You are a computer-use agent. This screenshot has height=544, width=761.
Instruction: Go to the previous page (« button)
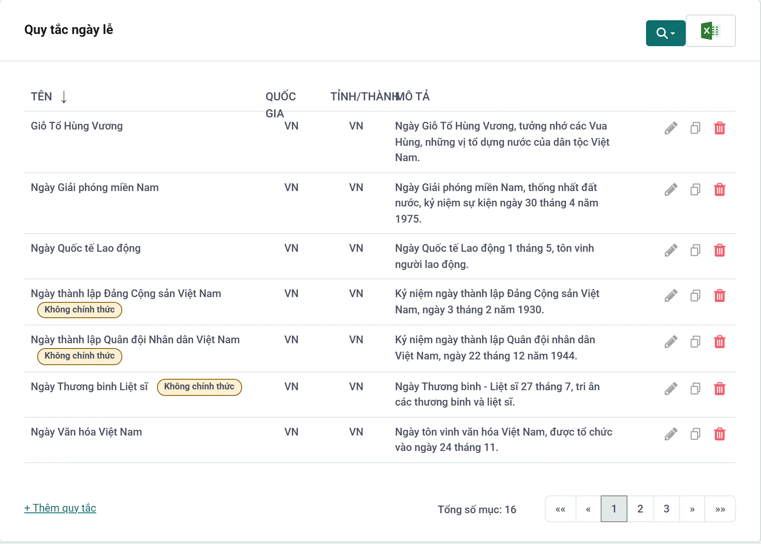(588, 509)
